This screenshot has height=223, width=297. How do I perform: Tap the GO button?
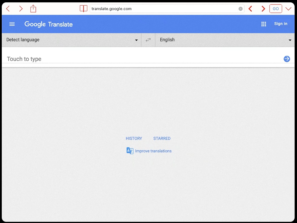tap(276, 9)
